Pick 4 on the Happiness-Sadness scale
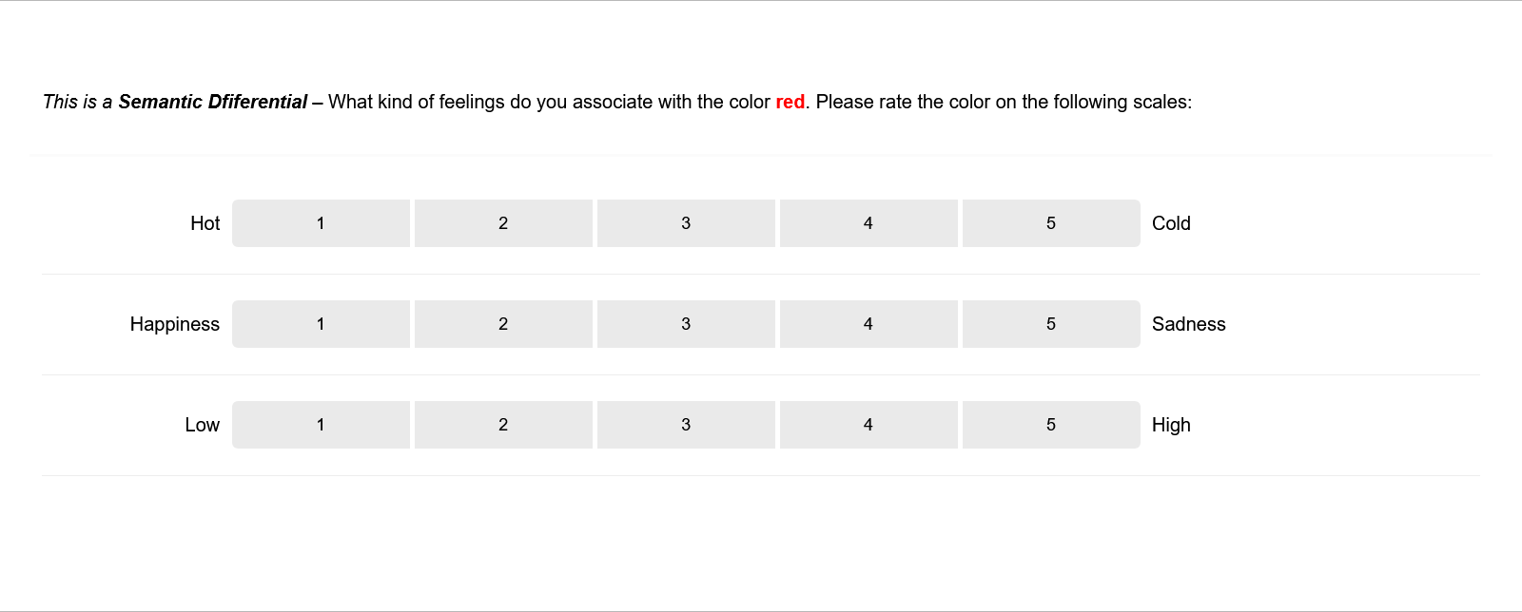The width and height of the screenshot is (1522, 612). pos(868,324)
